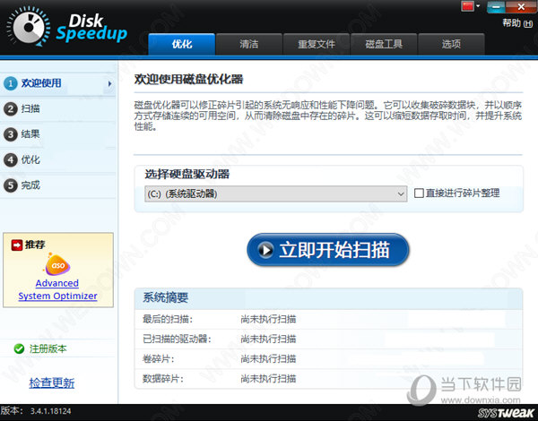Click the arrow next to 欢迎使用
This screenshot has width=538, height=421.
pos(109,83)
